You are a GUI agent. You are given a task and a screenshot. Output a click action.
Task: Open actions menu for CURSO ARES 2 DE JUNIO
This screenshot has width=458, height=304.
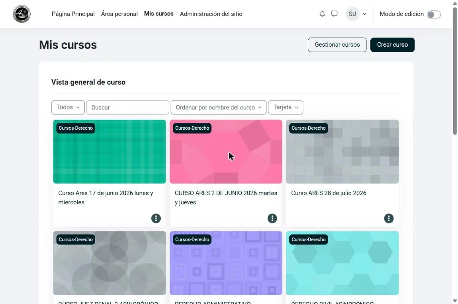point(272,218)
